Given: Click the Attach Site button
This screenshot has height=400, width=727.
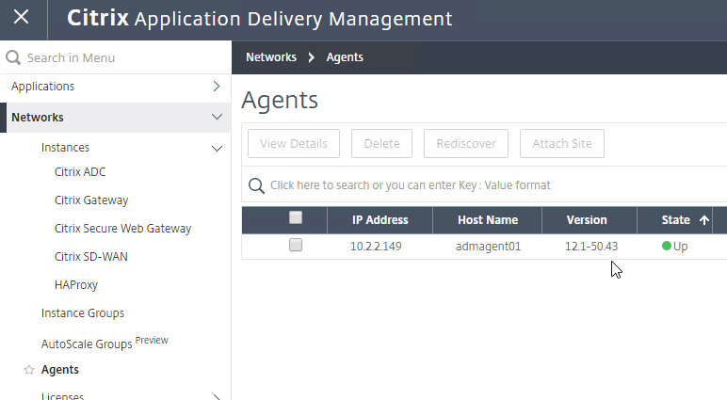Looking at the screenshot, I should [x=562, y=144].
